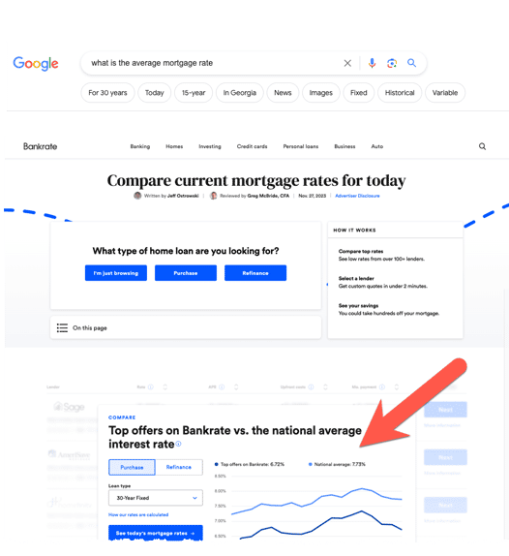Open the 30-Year Fixed loan type dropdown
Screen dimensions: 509x556
(x=156, y=498)
